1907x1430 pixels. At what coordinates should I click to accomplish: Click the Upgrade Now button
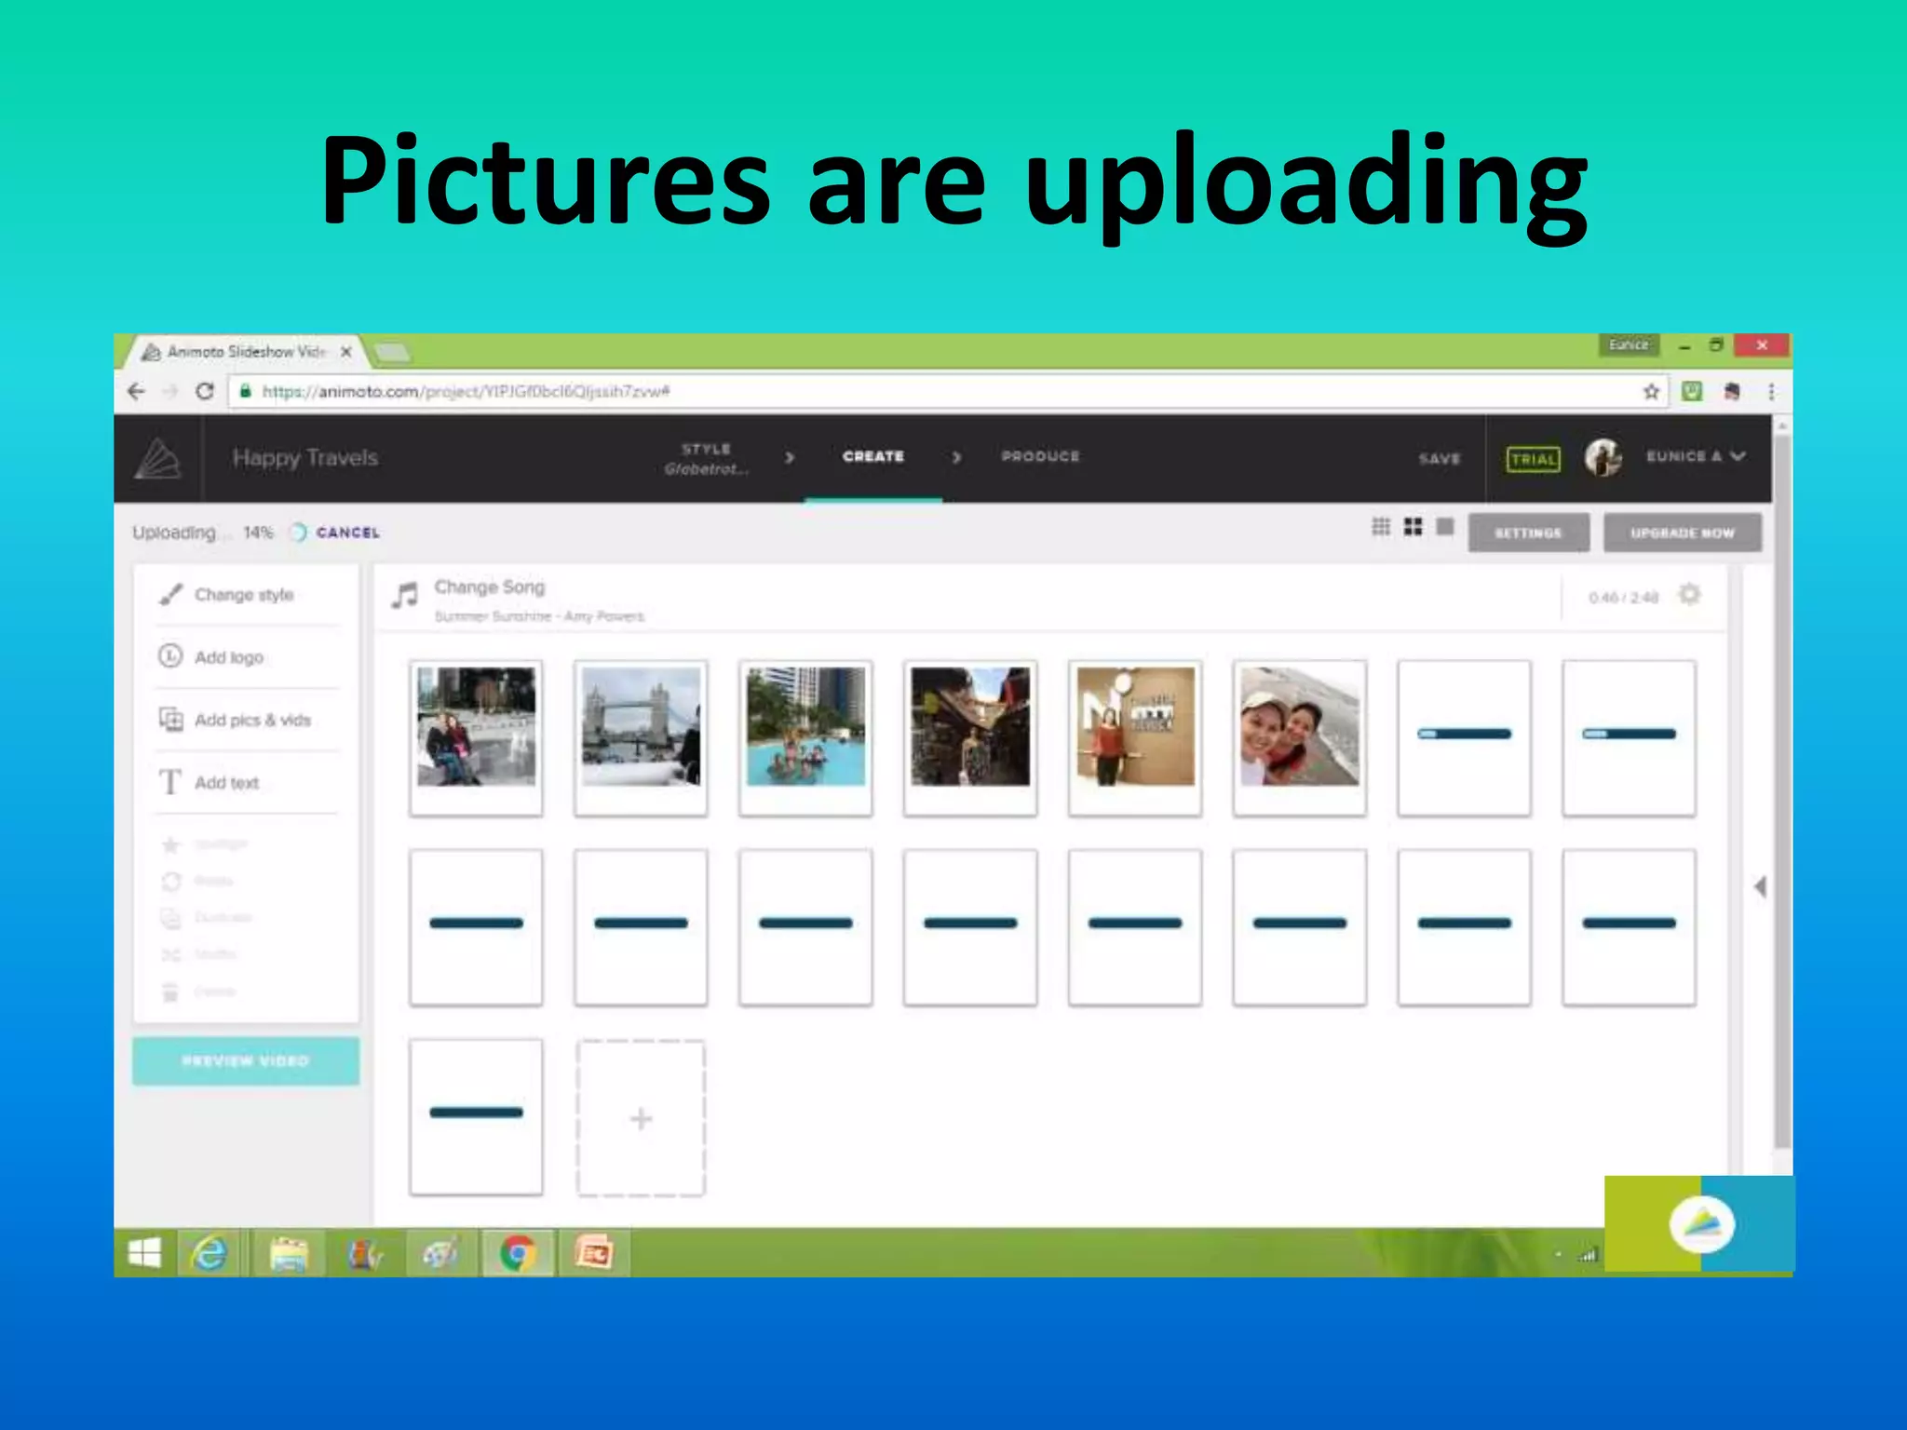tap(1682, 533)
